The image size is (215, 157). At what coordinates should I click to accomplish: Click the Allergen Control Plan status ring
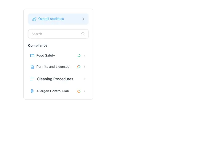79,91
